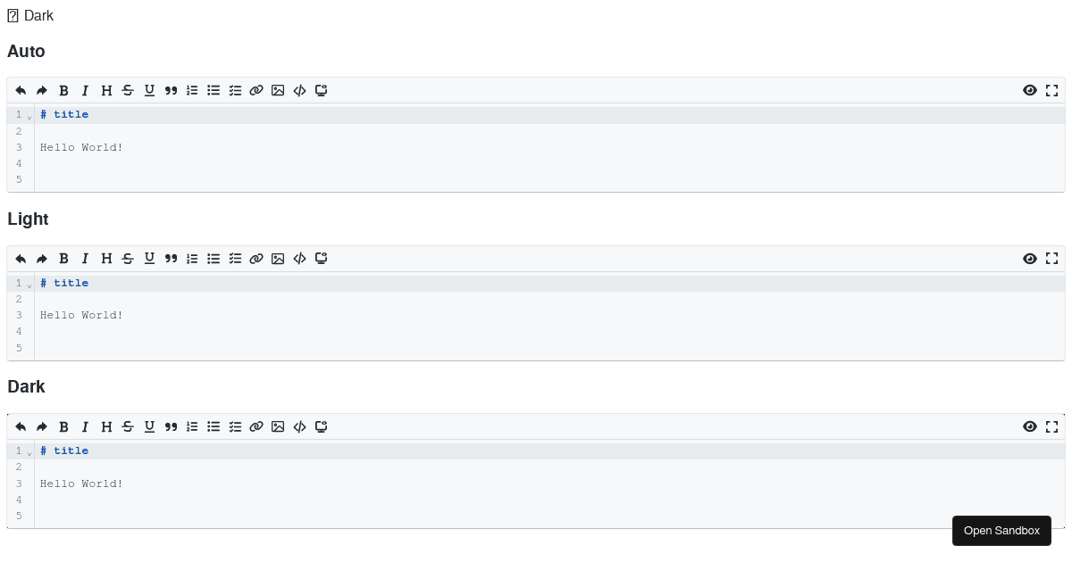Click the Open Sandbox button
Screen dimensions: 1072x562
pos(1001,531)
